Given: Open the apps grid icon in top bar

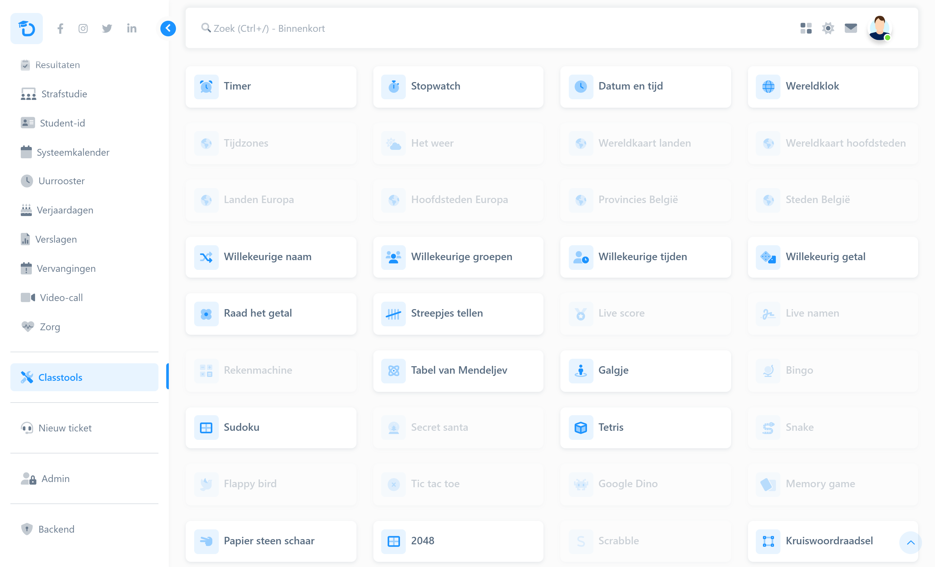Looking at the screenshot, I should (805, 28).
